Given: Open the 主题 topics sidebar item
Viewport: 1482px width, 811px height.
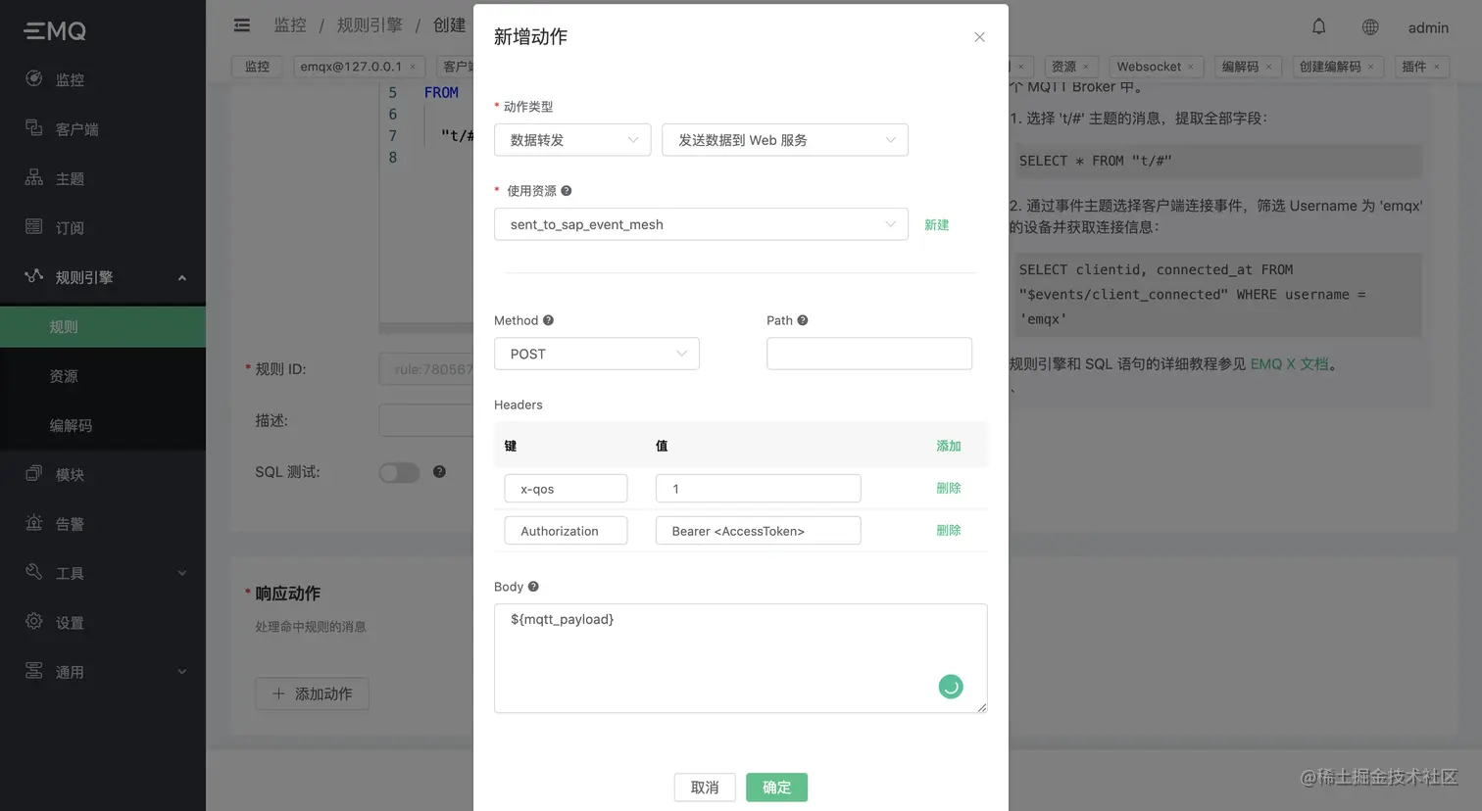Looking at the screenshot, I should 103,178.
